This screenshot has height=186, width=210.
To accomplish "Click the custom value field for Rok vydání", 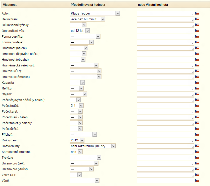I will pyautogui.click(x=165, y=140).
